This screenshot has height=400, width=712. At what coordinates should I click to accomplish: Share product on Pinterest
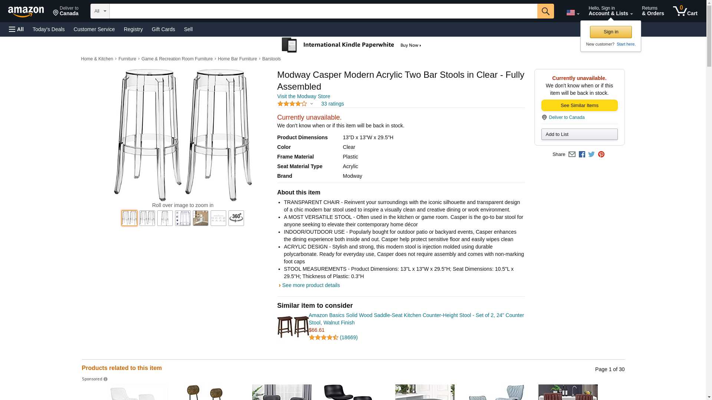pyautogui.click(x=601, y=154)
